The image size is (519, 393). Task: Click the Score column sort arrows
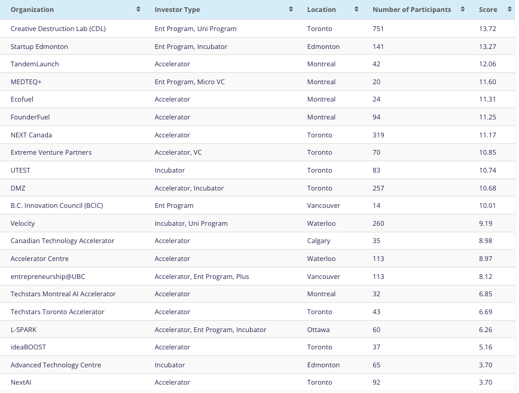(x=509, y=10)
